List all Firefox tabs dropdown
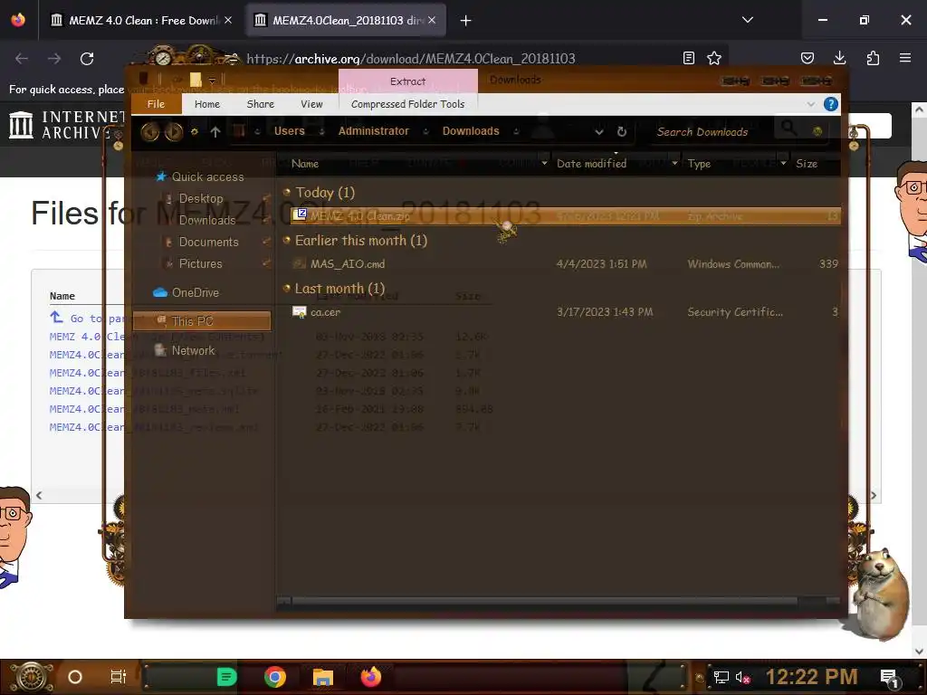The height and width of the screenshot is (695, 927). pyautogui.click(x=747, y=20)
